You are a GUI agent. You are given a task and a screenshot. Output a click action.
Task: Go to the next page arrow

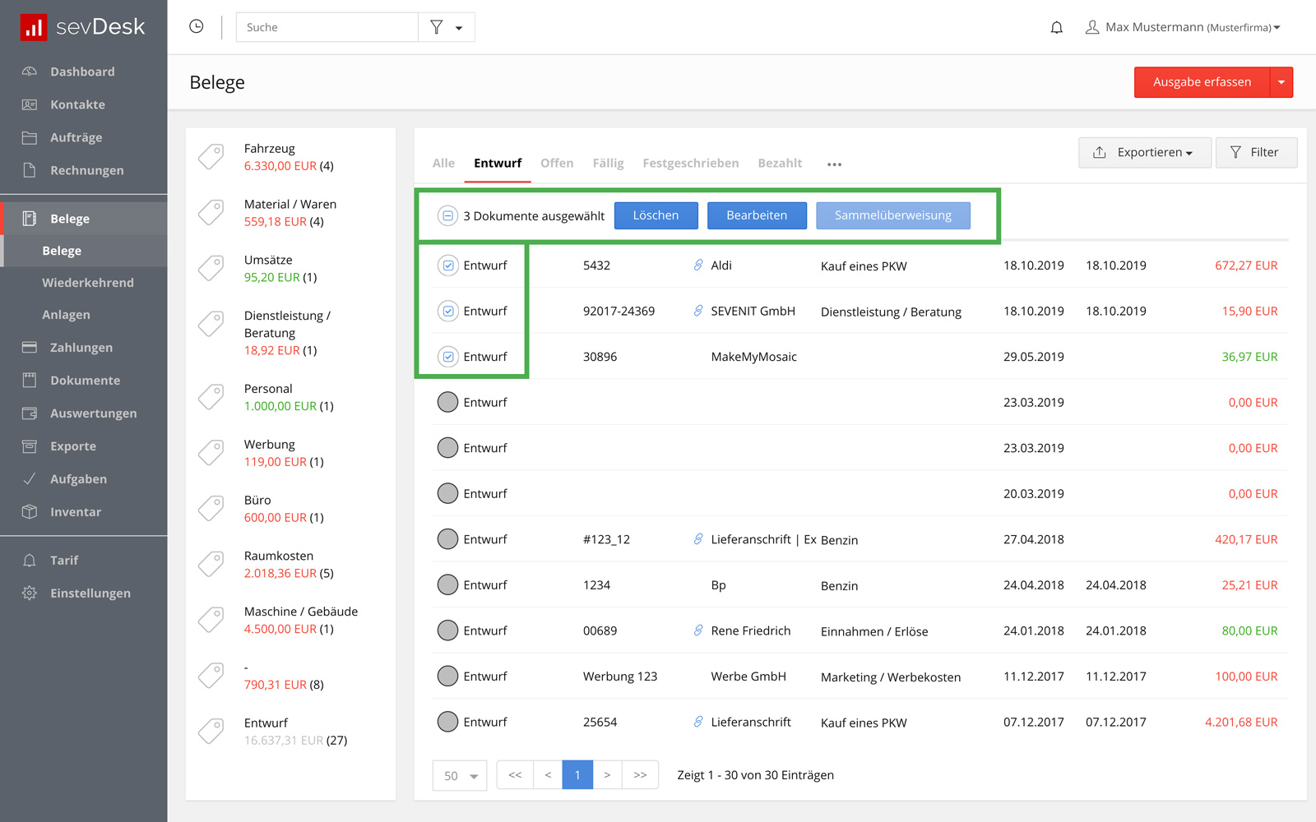[x=607, y=774]
